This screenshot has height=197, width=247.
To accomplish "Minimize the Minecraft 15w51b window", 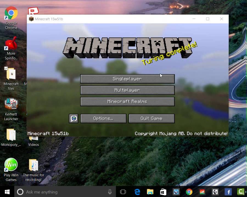I will point(194,19).
